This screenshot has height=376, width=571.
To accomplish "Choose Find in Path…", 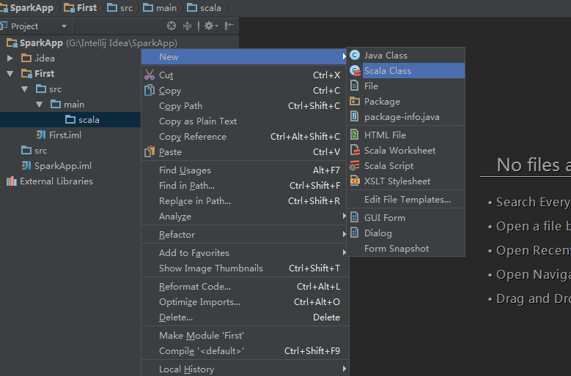I will [245, 185].
